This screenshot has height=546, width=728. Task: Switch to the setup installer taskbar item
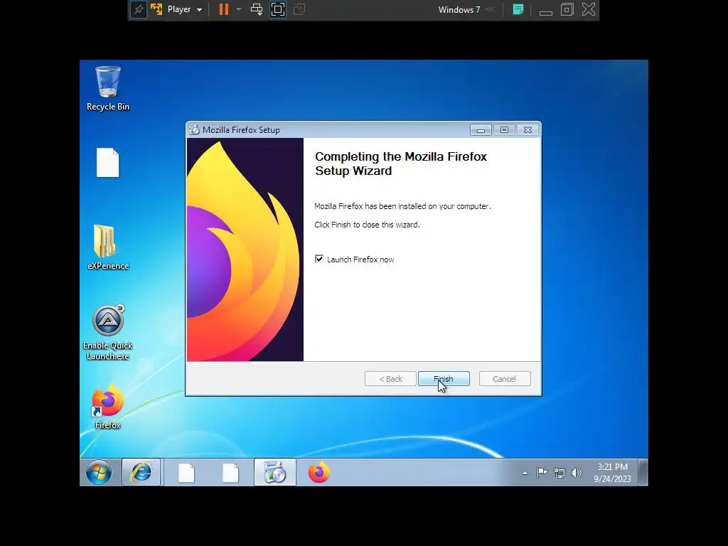click(275, 473)
